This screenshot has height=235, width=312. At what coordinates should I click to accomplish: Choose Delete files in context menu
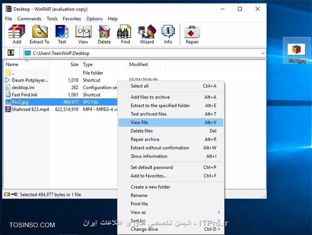(x=171, y=131)
